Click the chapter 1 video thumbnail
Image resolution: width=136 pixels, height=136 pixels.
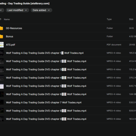[2, 53]
